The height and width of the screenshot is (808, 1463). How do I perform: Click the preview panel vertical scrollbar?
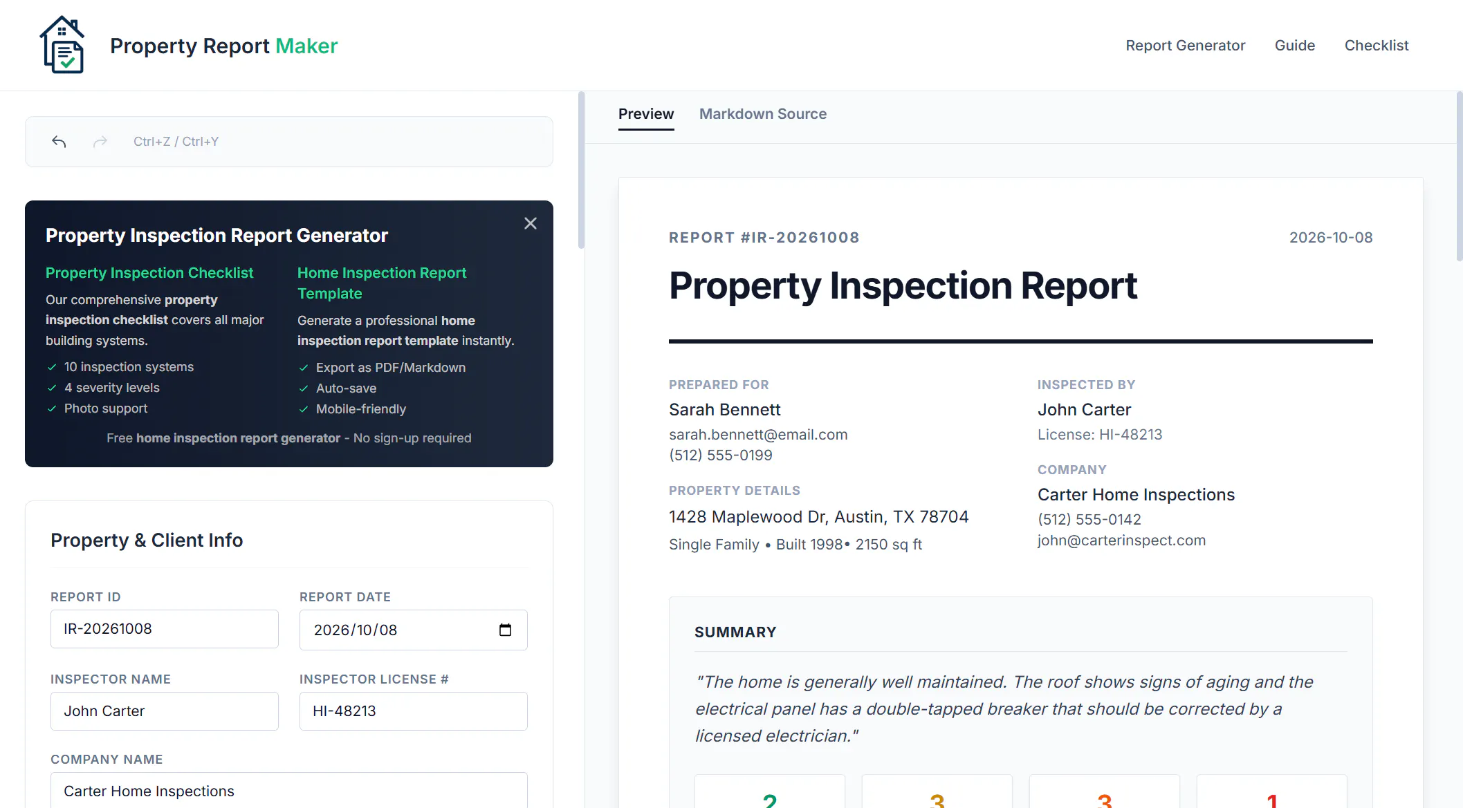pyautogui.click(x=1460, y=176)
